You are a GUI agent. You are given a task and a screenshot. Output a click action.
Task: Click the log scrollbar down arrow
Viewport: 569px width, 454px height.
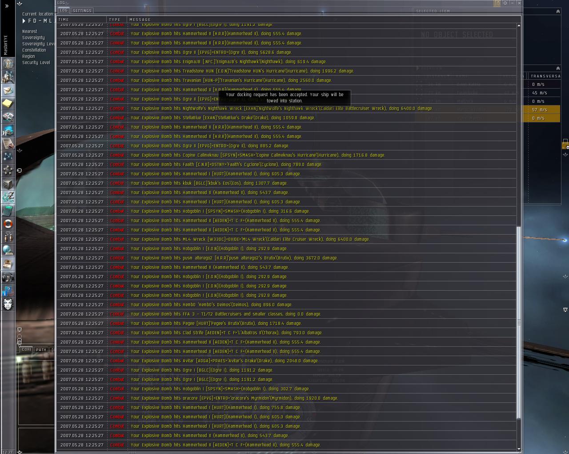pyautogui.click(x=519, y=449)
